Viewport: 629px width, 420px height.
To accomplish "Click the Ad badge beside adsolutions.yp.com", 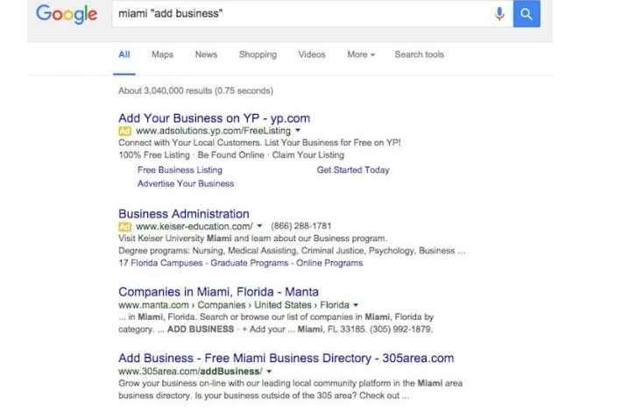I will pyautogui.click(x=124, y=131).
